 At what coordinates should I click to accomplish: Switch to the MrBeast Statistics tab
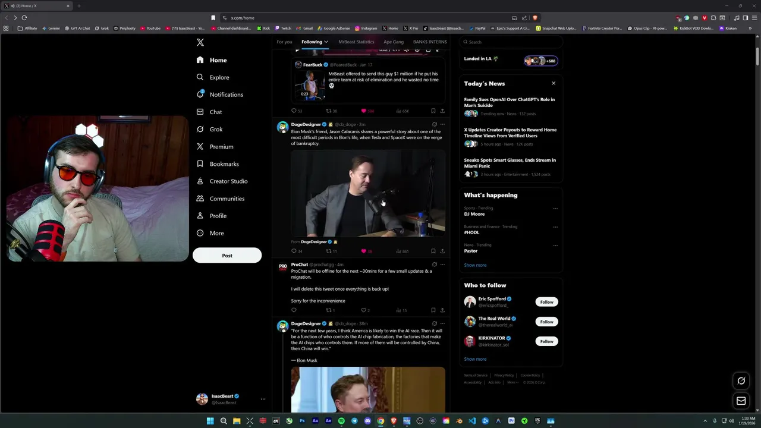[x=356, y=42]
